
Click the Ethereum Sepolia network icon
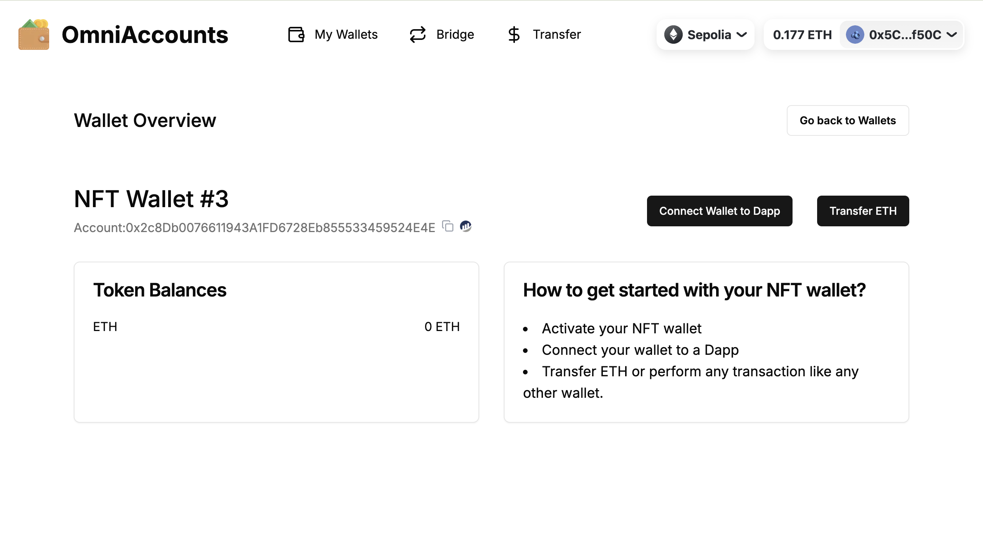coord(674,35)
